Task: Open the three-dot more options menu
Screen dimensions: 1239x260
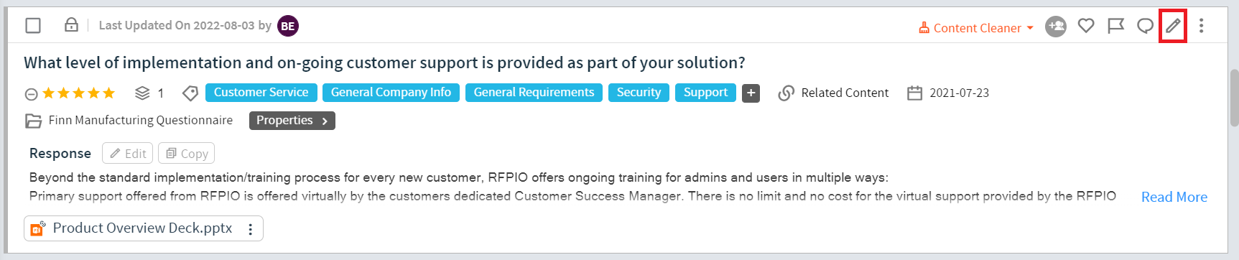Action: tap(1201, 27)
